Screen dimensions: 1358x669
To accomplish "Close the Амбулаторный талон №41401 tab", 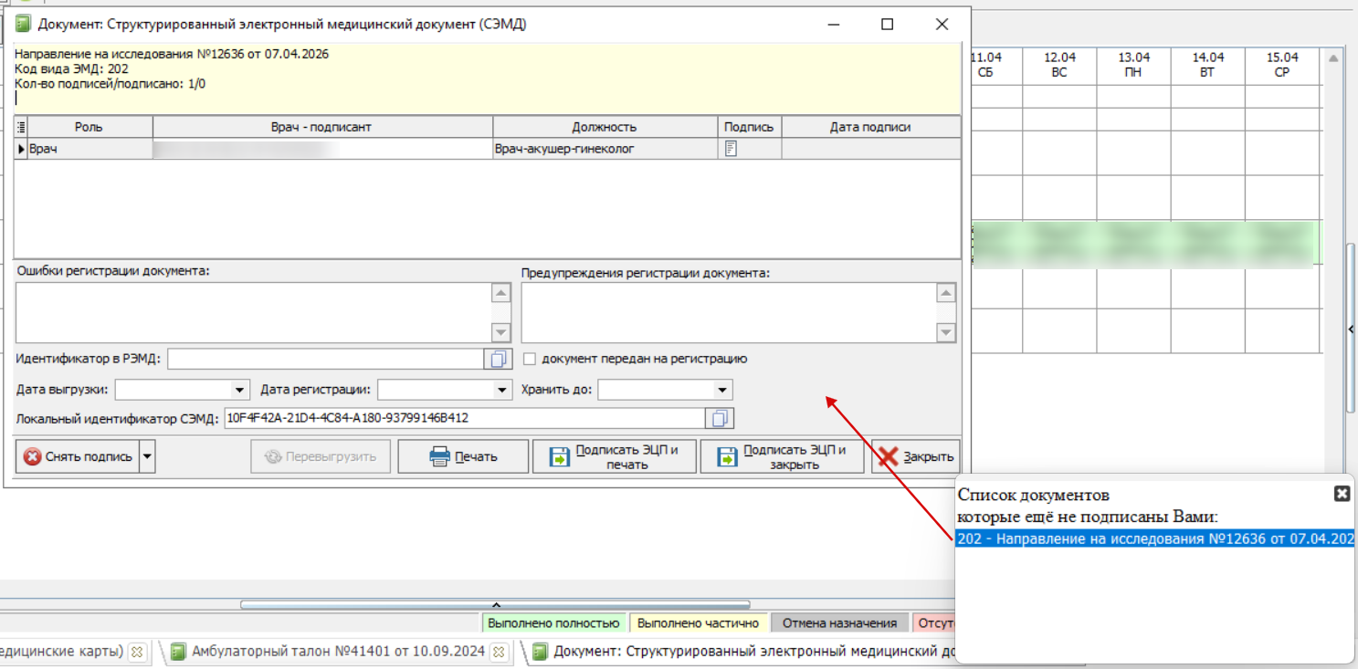I will [x=500, y=652].
